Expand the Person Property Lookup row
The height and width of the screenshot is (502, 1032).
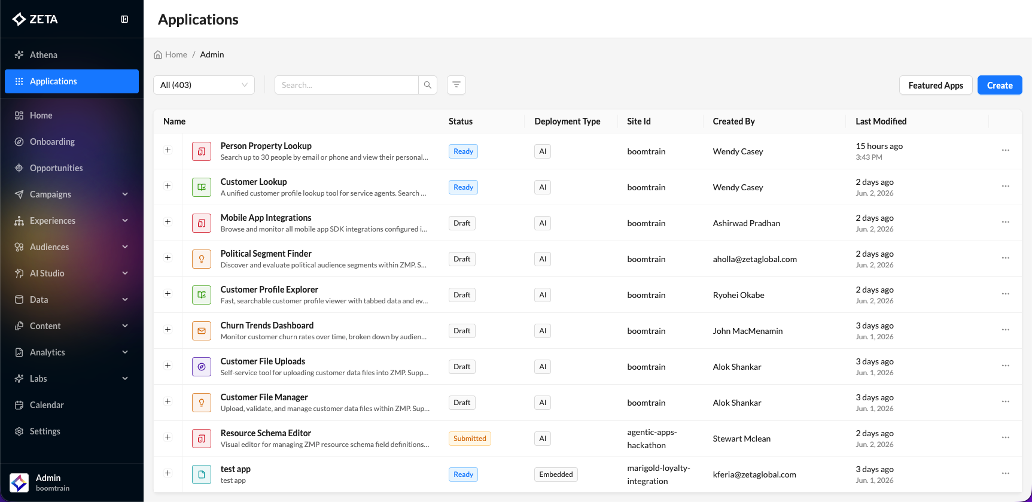[x=168, y=150]
